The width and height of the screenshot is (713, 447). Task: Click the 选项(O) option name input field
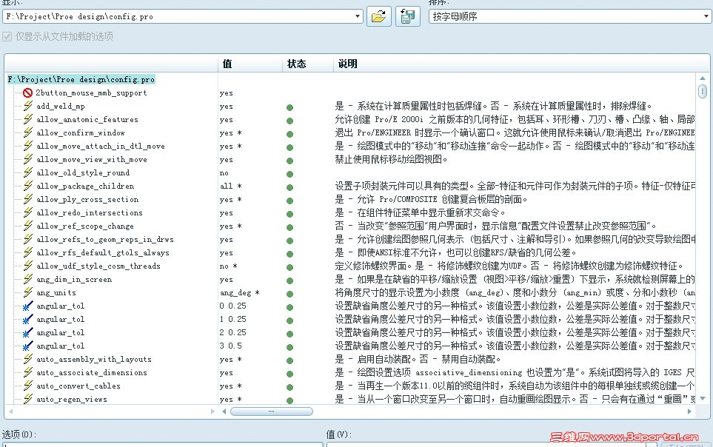click(x=163, y=444)
